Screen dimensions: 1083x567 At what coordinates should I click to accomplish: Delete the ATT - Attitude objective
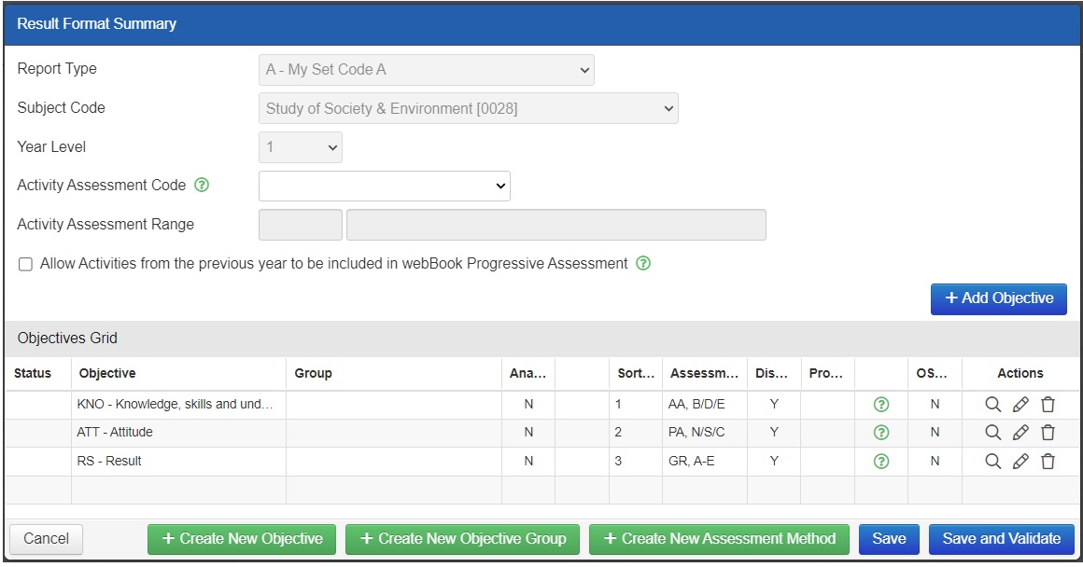pos(1048,433)
